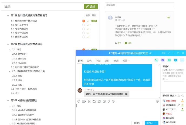Click the 新建话题 input field
This screenshot has width=186, height=125.
139,5
